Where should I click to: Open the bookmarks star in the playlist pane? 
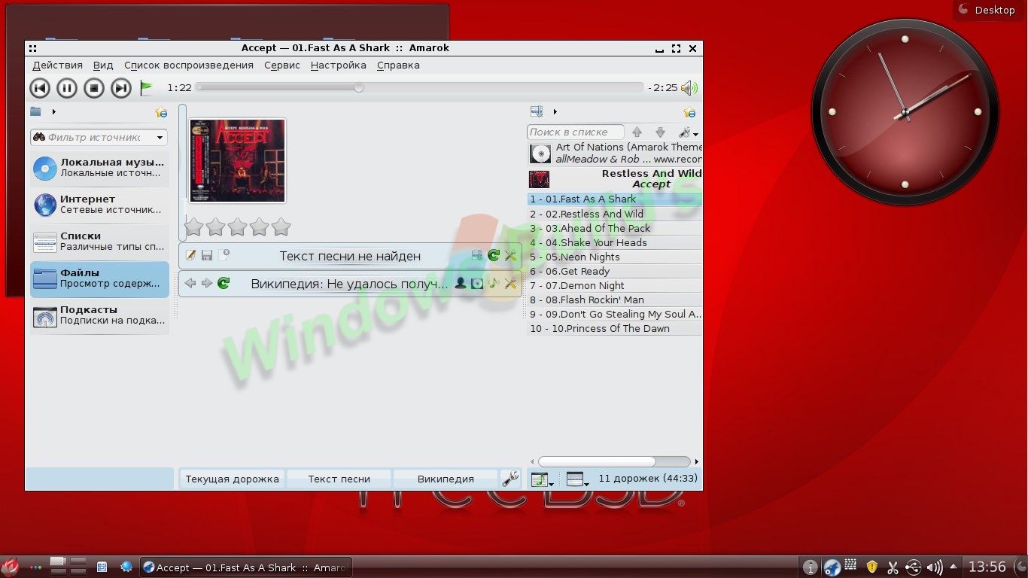coord(689,112)
